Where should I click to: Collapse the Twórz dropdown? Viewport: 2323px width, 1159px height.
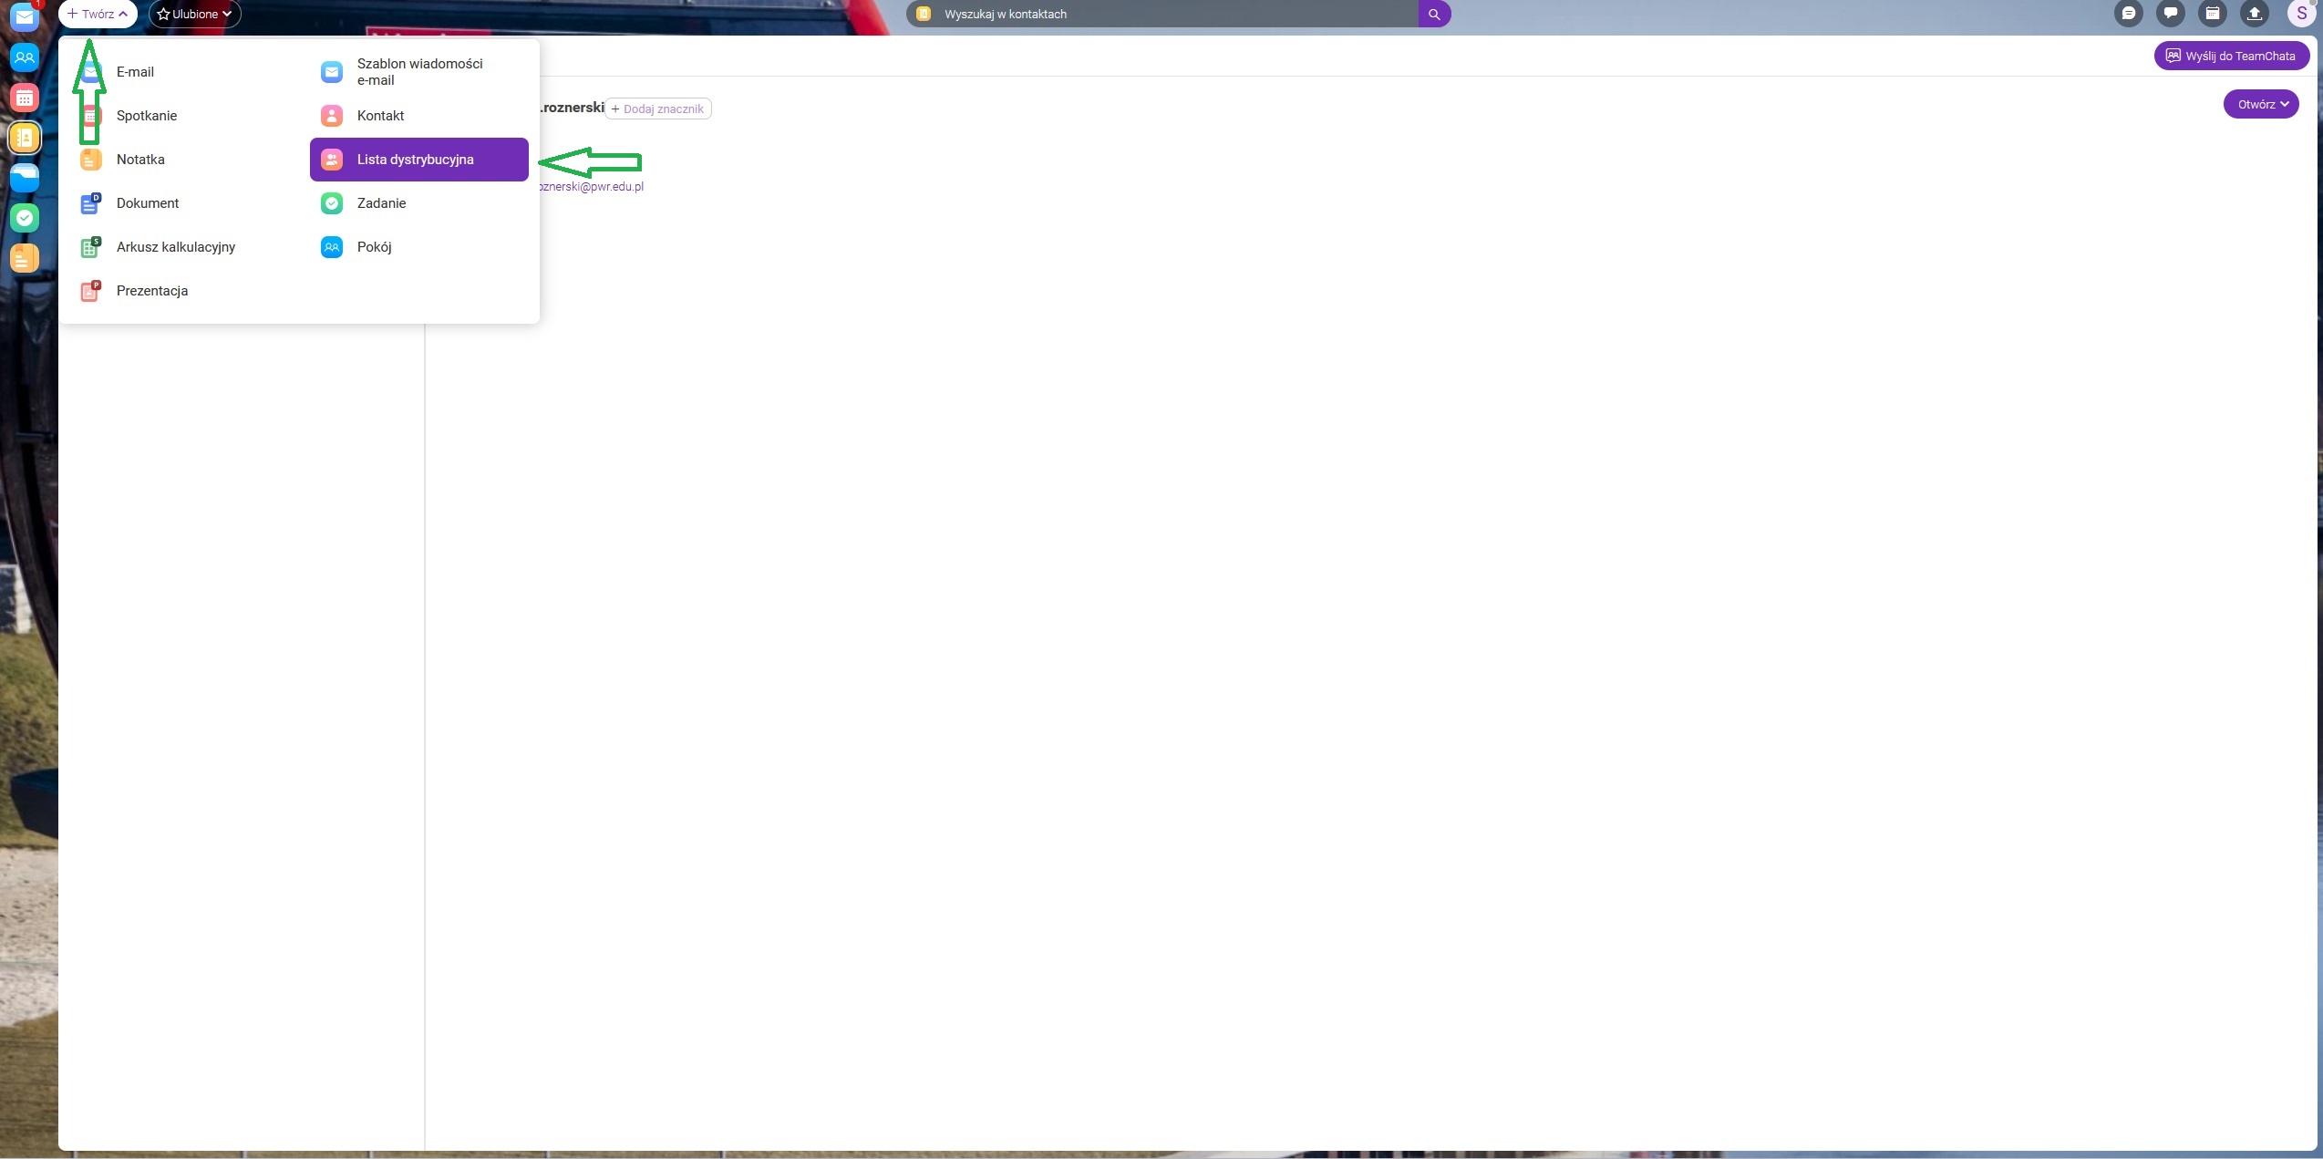98,14
